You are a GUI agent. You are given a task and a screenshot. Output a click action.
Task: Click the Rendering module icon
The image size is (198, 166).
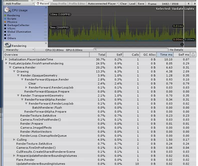tap(7, 45)
